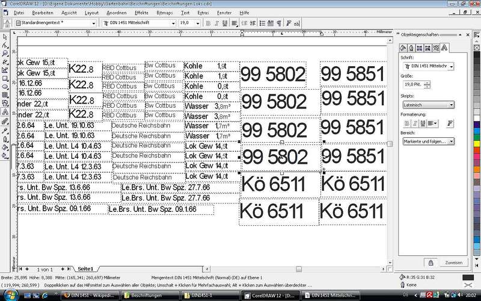481x301 pixels.
Task: Select the Seite1 page tab
Action: [x=85, y=269]
